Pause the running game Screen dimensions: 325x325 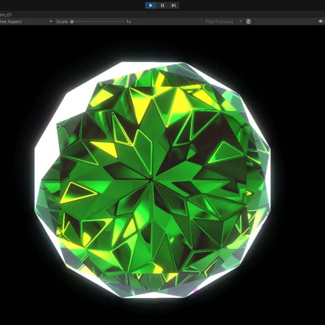[162, 6]
